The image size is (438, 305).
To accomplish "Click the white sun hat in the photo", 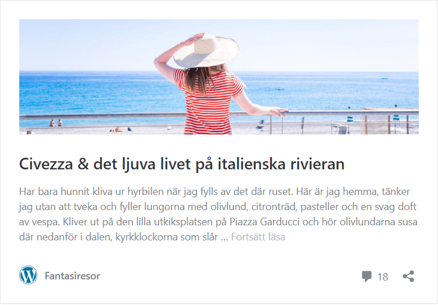I will [x=206, y=51].
